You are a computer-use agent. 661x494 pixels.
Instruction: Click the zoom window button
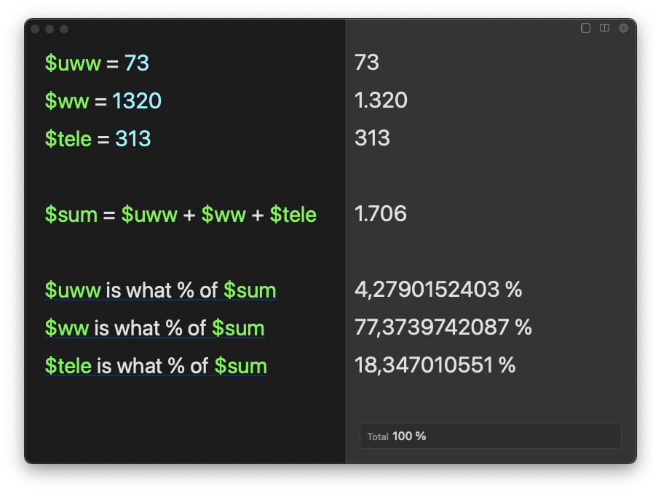(64, 29)
